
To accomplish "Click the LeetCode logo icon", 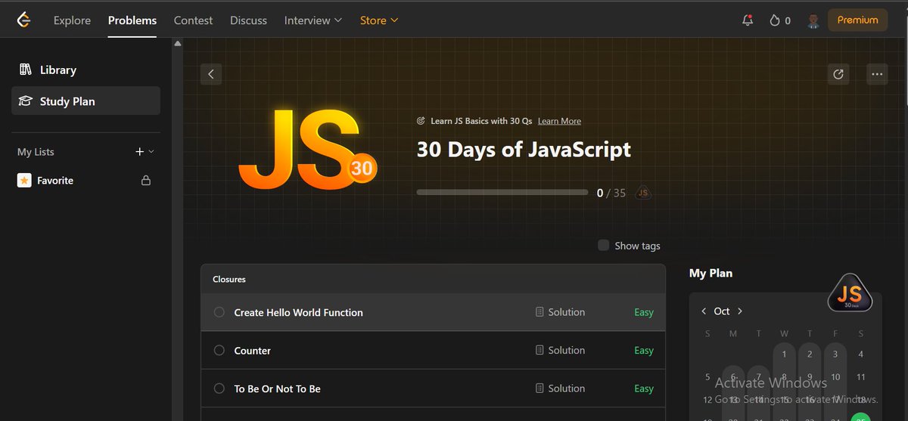I will point(24,20).
